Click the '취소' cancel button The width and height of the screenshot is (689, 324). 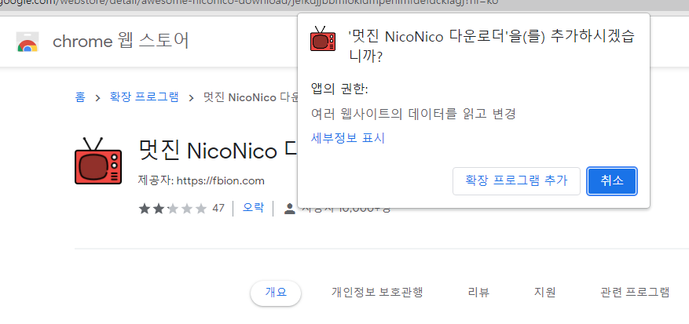point(612,181)
